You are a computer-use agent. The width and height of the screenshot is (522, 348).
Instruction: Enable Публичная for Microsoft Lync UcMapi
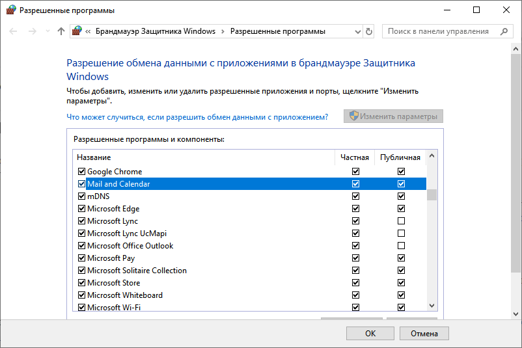coord(401,234)
